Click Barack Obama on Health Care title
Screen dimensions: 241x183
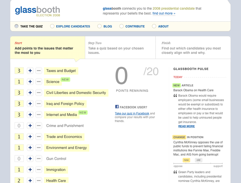pos(193,90)
